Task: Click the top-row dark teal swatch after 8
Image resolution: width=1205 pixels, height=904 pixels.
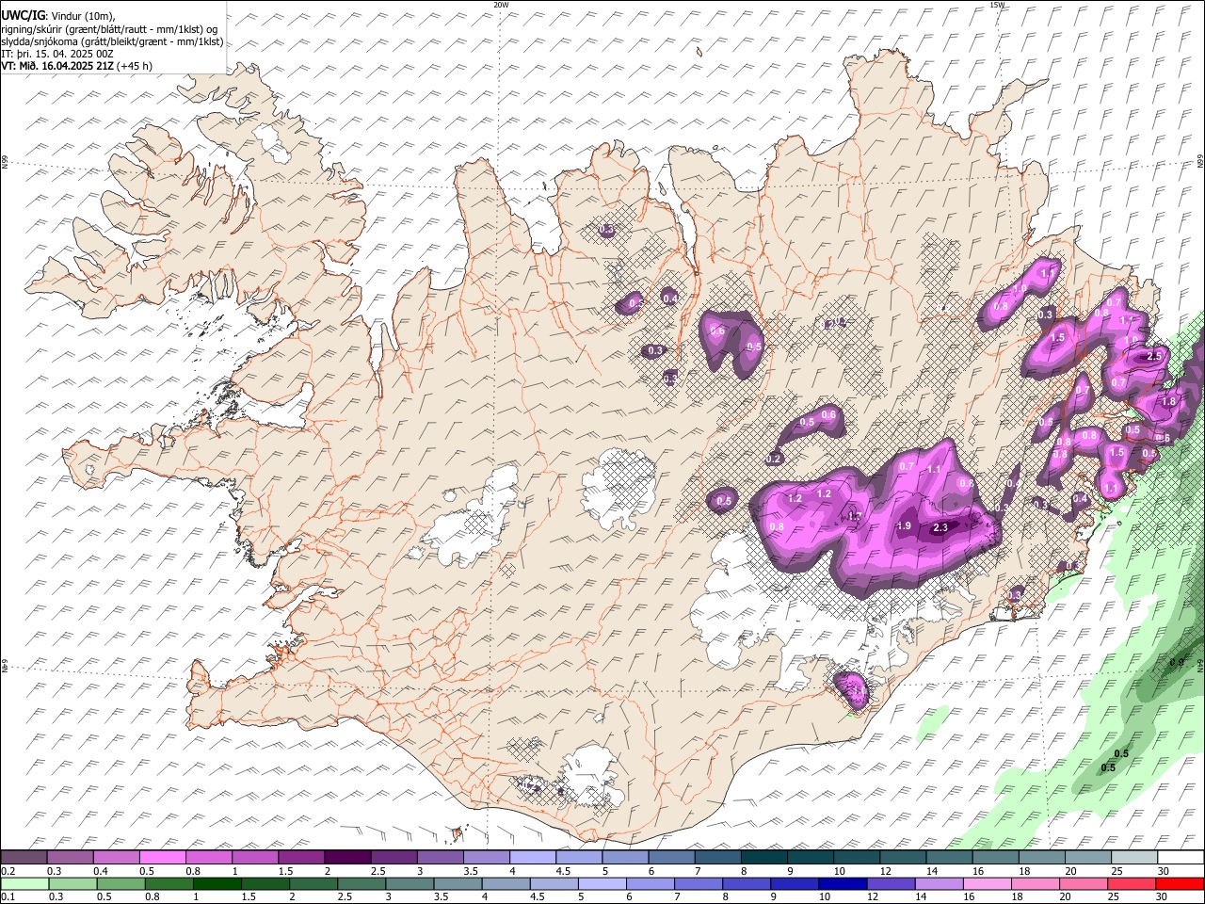Action: click(763, 858)
